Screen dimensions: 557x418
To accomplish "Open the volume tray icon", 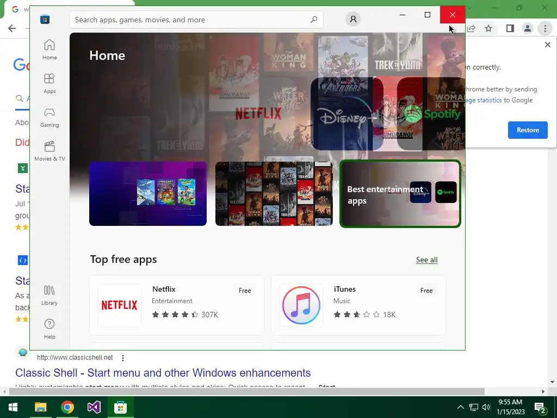I will [x=486, y=407].
